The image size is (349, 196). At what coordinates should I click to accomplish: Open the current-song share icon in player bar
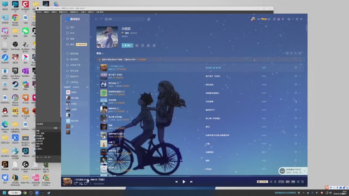click(x=86, y=183)
